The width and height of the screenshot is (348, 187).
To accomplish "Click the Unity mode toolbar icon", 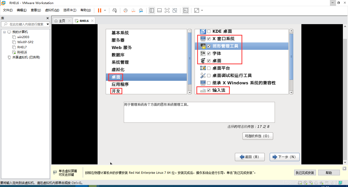I will point(175,10).
